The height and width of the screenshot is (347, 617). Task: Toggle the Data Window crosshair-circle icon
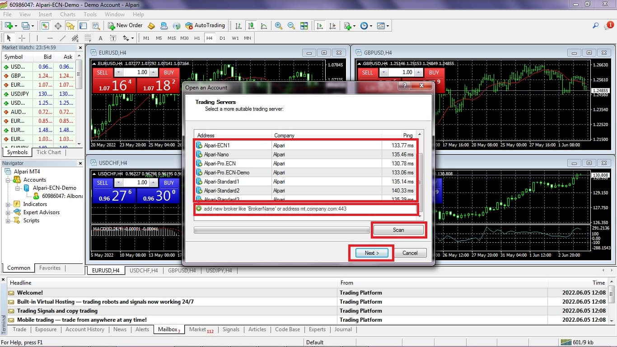point(58,26)
